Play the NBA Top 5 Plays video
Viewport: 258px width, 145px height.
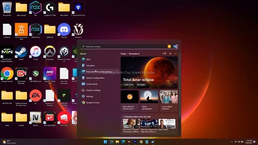point(149,124)
